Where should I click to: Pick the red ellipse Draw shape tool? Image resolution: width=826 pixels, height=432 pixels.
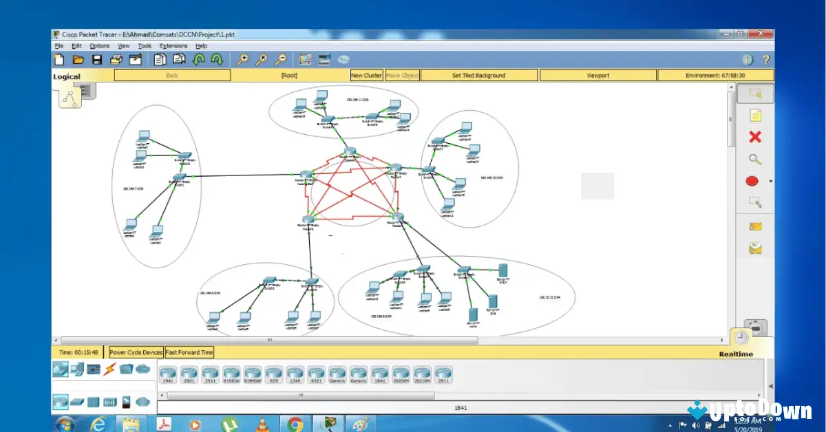pyautogui.click(x=753, y=180)
